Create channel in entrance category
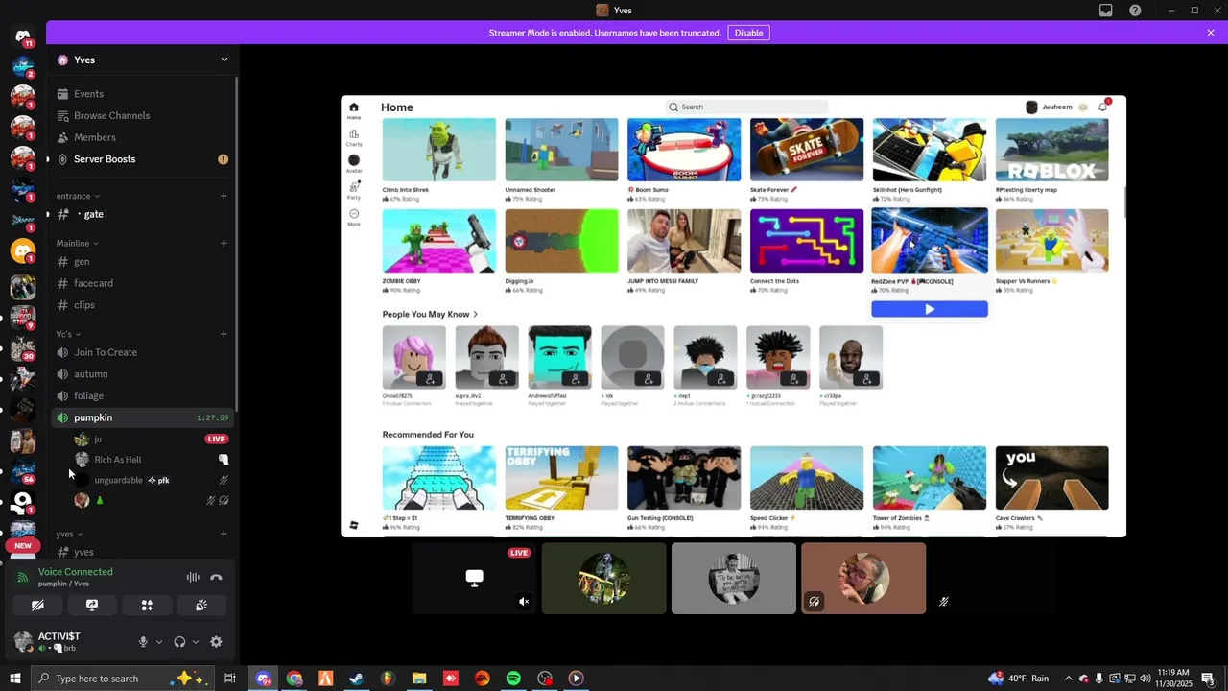The image size is (1228, 691). tap(224, 196)
